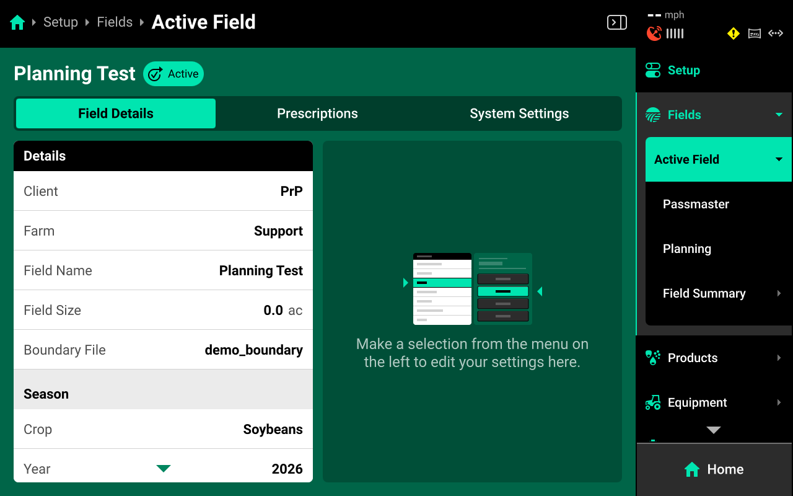Collapse the side panel with sidebar toggle icon

click(x=616, y=23)
